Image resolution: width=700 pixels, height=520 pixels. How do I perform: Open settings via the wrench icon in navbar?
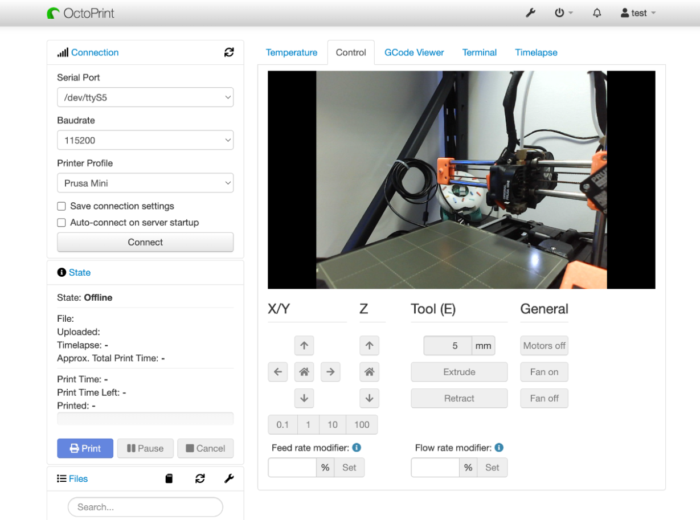pos(530,13)
